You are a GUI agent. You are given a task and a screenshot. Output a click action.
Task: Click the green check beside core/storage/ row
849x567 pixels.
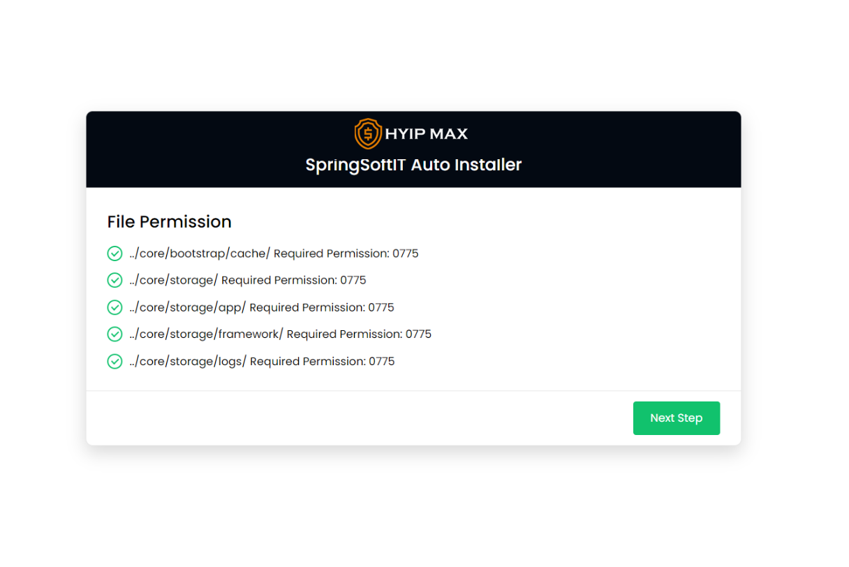coord(115,280)
